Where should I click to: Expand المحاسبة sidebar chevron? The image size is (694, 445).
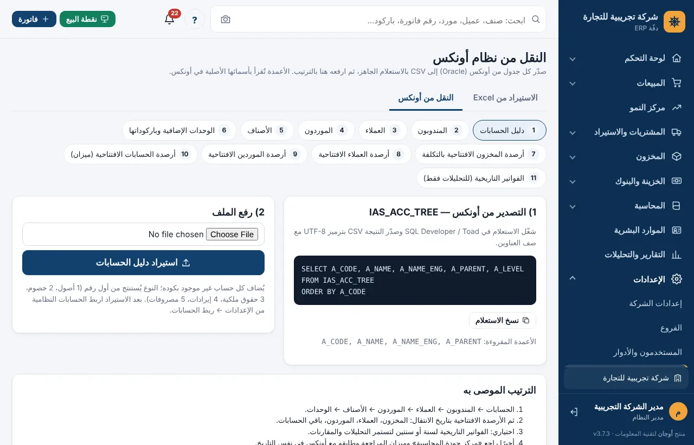[x=572, y=206]
